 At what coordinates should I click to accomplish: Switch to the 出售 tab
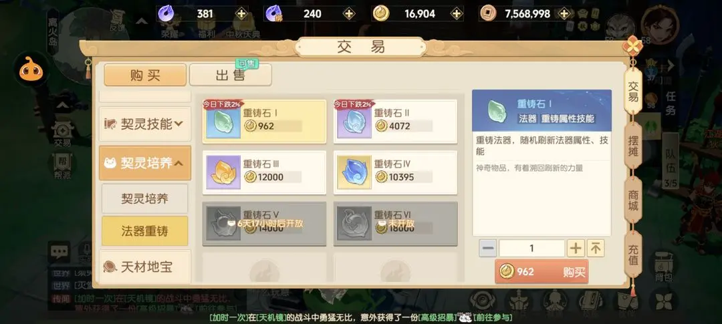230,75
